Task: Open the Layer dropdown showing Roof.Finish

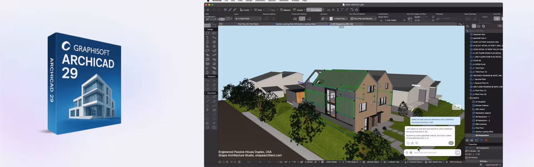Action: [248, 19]
